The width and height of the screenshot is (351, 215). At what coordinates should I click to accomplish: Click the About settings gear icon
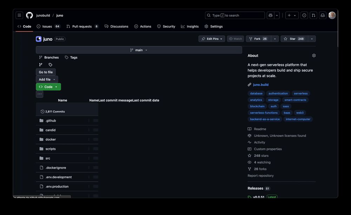[314, 56]
